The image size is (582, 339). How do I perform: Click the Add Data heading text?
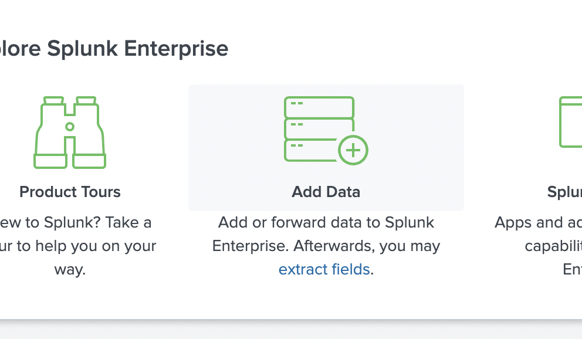(x=326, y=192)
